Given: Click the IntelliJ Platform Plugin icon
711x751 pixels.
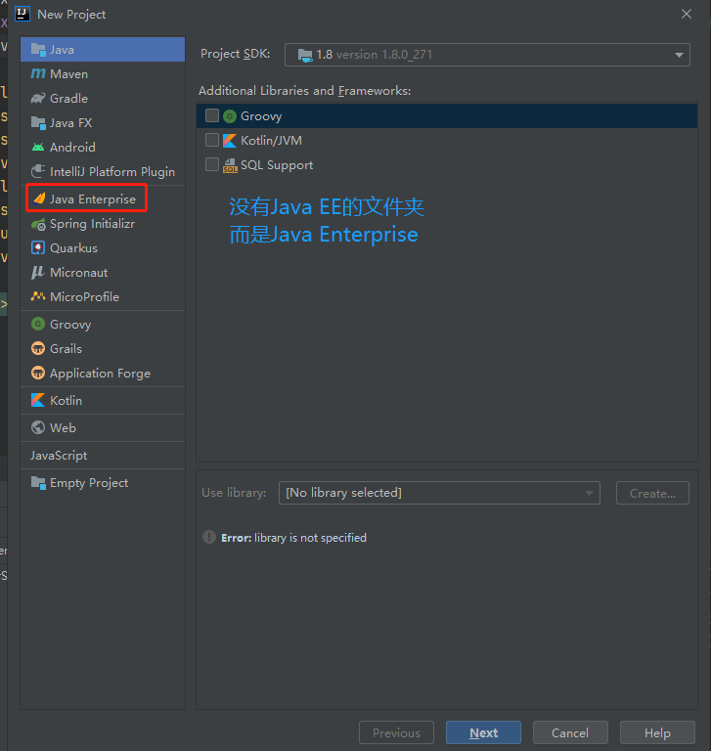Looking at the screenshot, I should (x=38, y=171).
